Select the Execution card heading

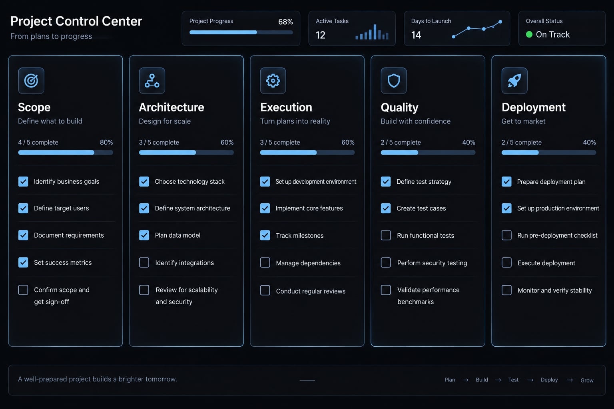click(x=286, y=107)
